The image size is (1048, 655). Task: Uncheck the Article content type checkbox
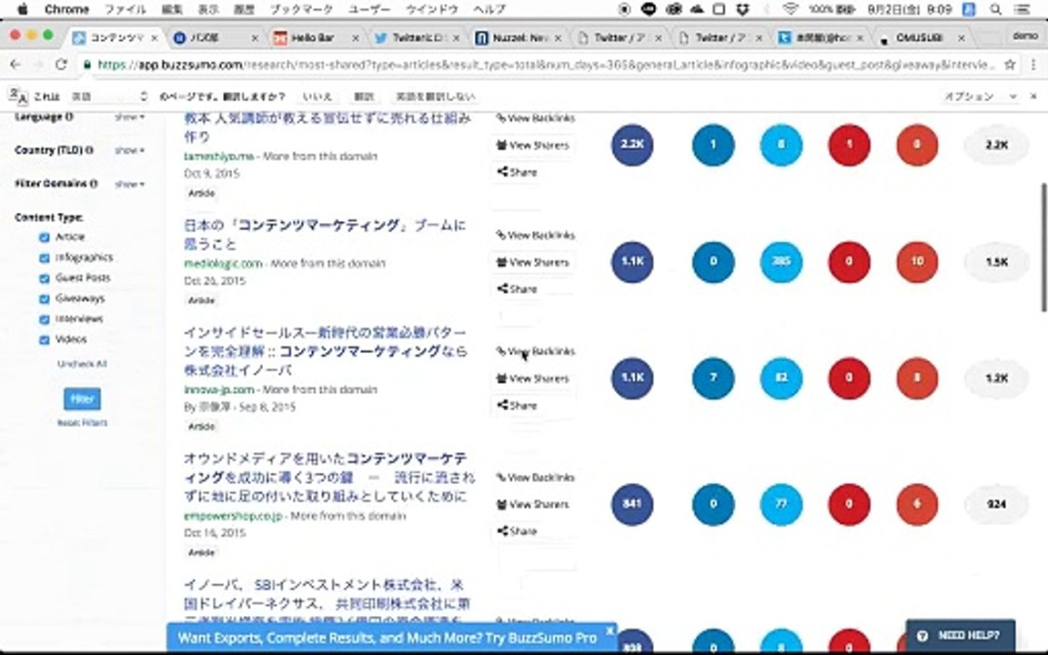44,237
